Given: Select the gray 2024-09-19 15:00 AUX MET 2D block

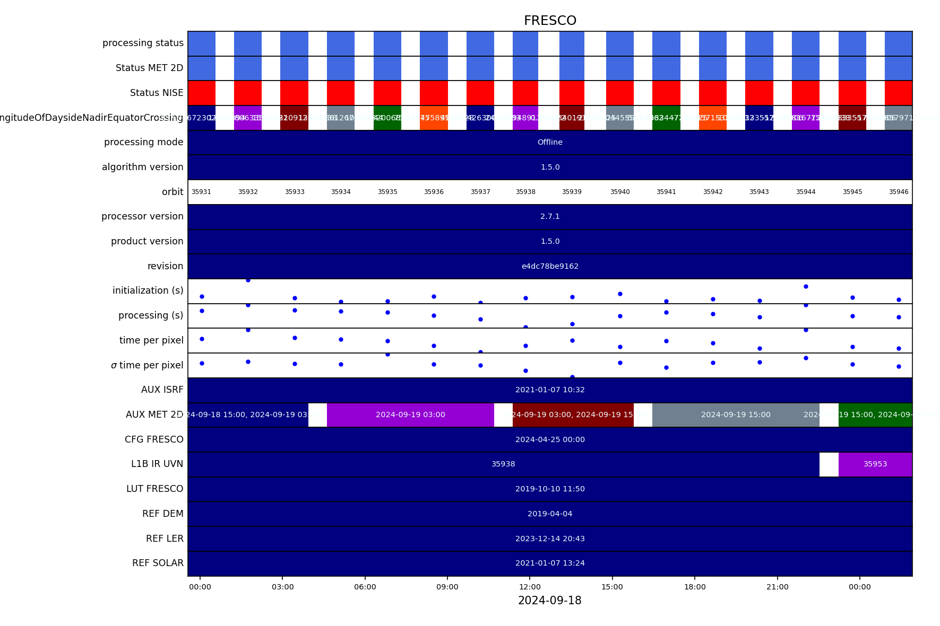Looking at the screenshot, I should 735,415.
